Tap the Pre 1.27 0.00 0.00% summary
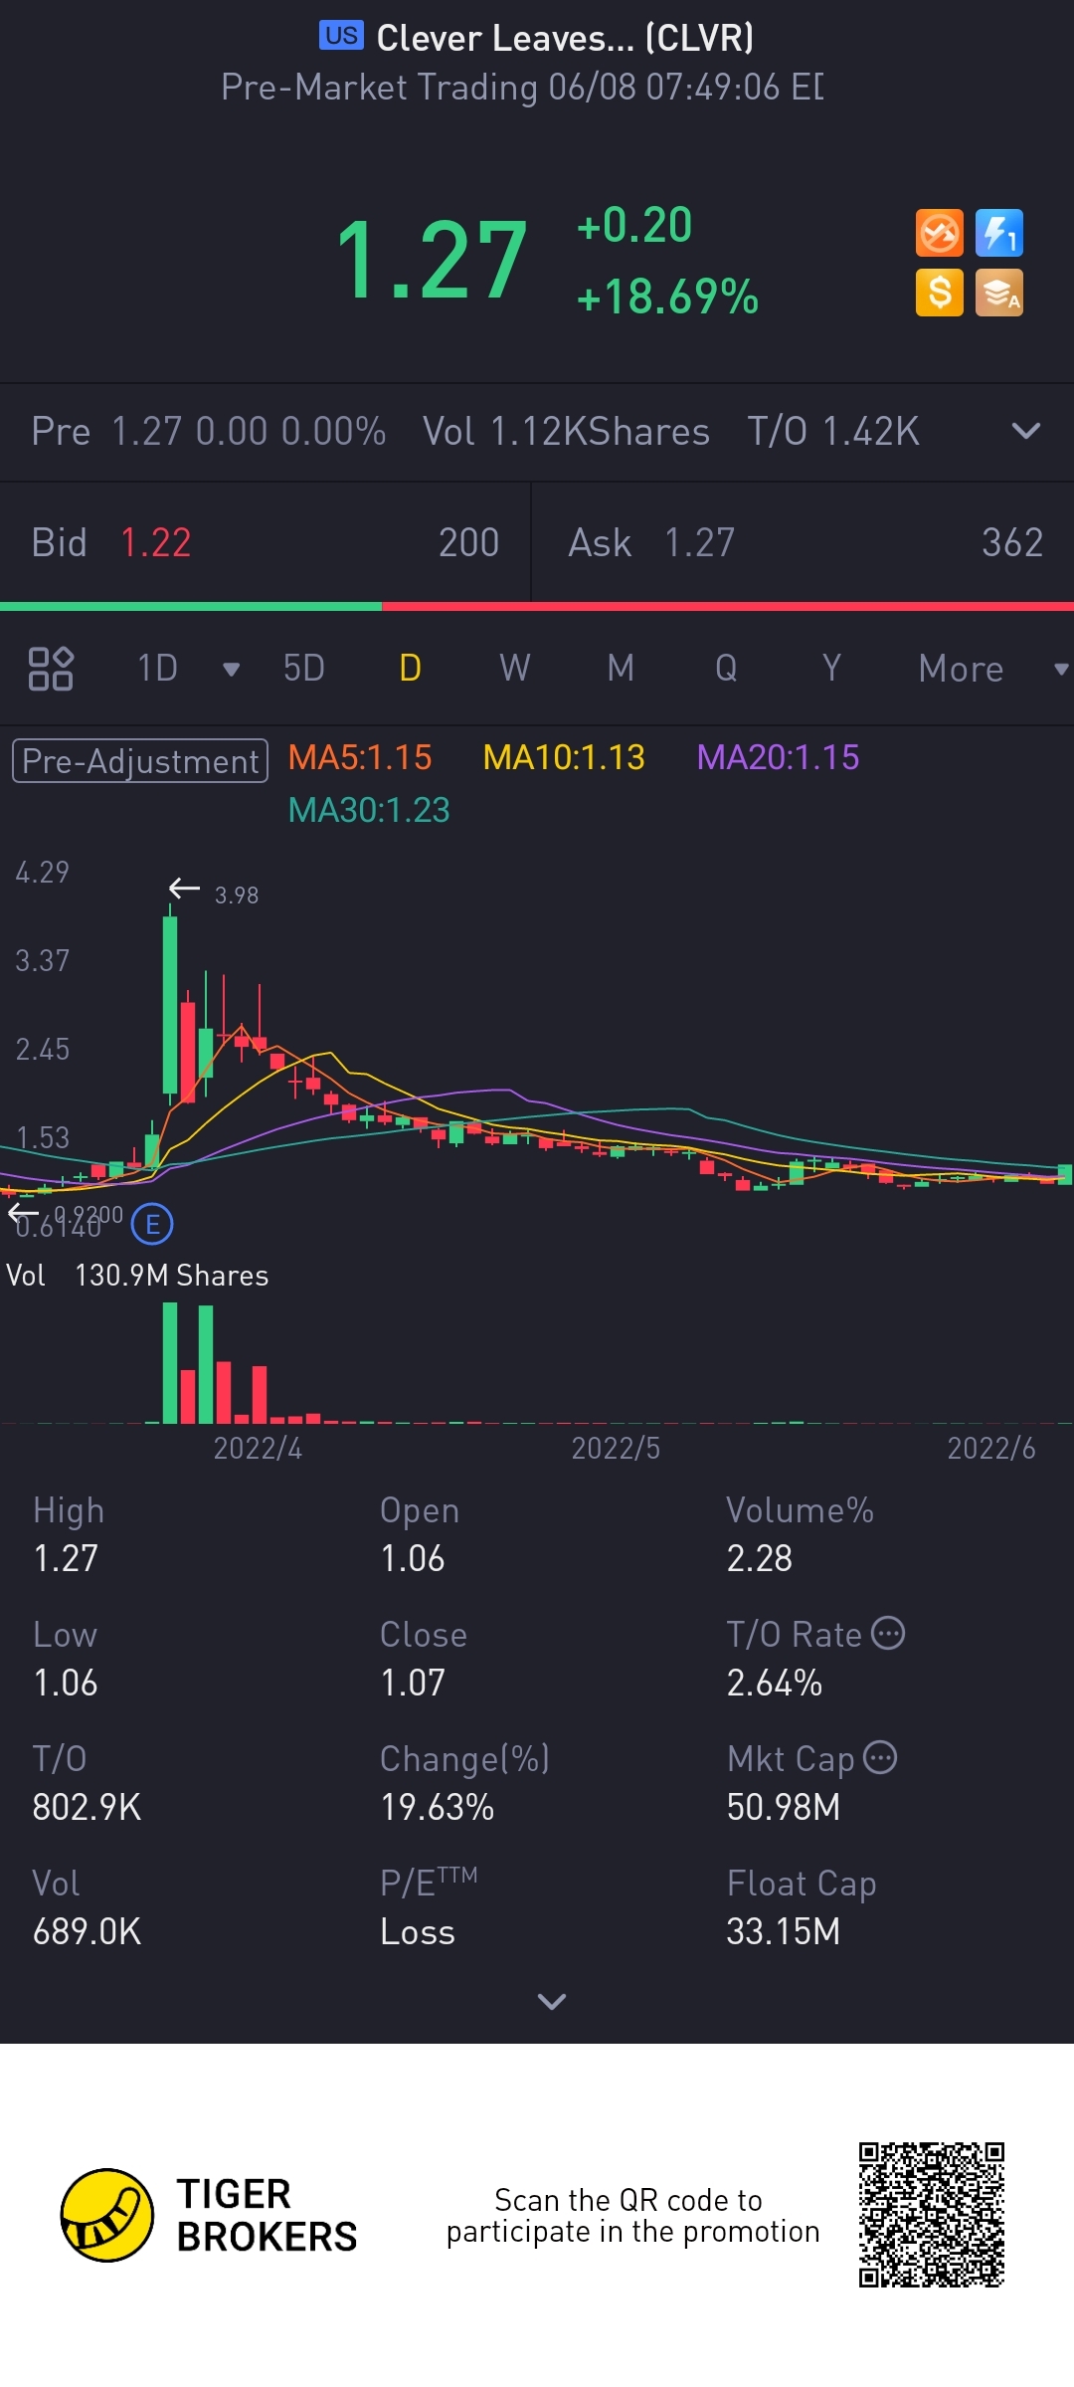Image resolution: width=1074 pixels, height=2387 pixels. pyautogui.click(x=209, y=432)
